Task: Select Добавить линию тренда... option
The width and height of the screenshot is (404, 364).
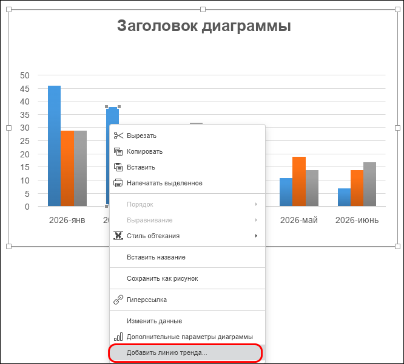Action: coord(187,352)
